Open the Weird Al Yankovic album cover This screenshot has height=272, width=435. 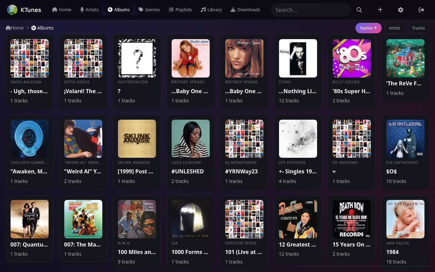[83, 139]
